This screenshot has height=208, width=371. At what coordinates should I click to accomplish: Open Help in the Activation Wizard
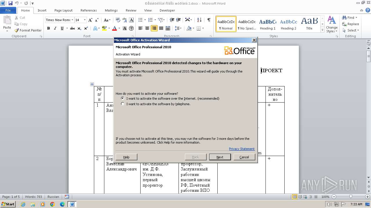(126, 157)
